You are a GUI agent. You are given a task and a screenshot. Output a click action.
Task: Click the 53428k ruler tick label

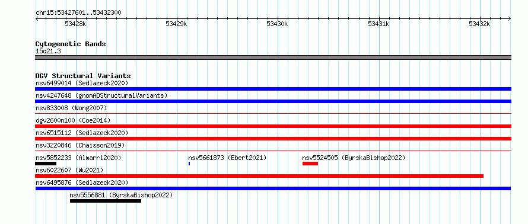click(75, 24)
